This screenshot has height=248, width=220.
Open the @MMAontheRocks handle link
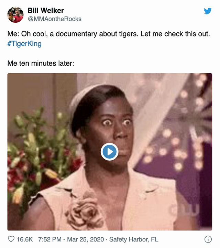click(x=55, y=19)
